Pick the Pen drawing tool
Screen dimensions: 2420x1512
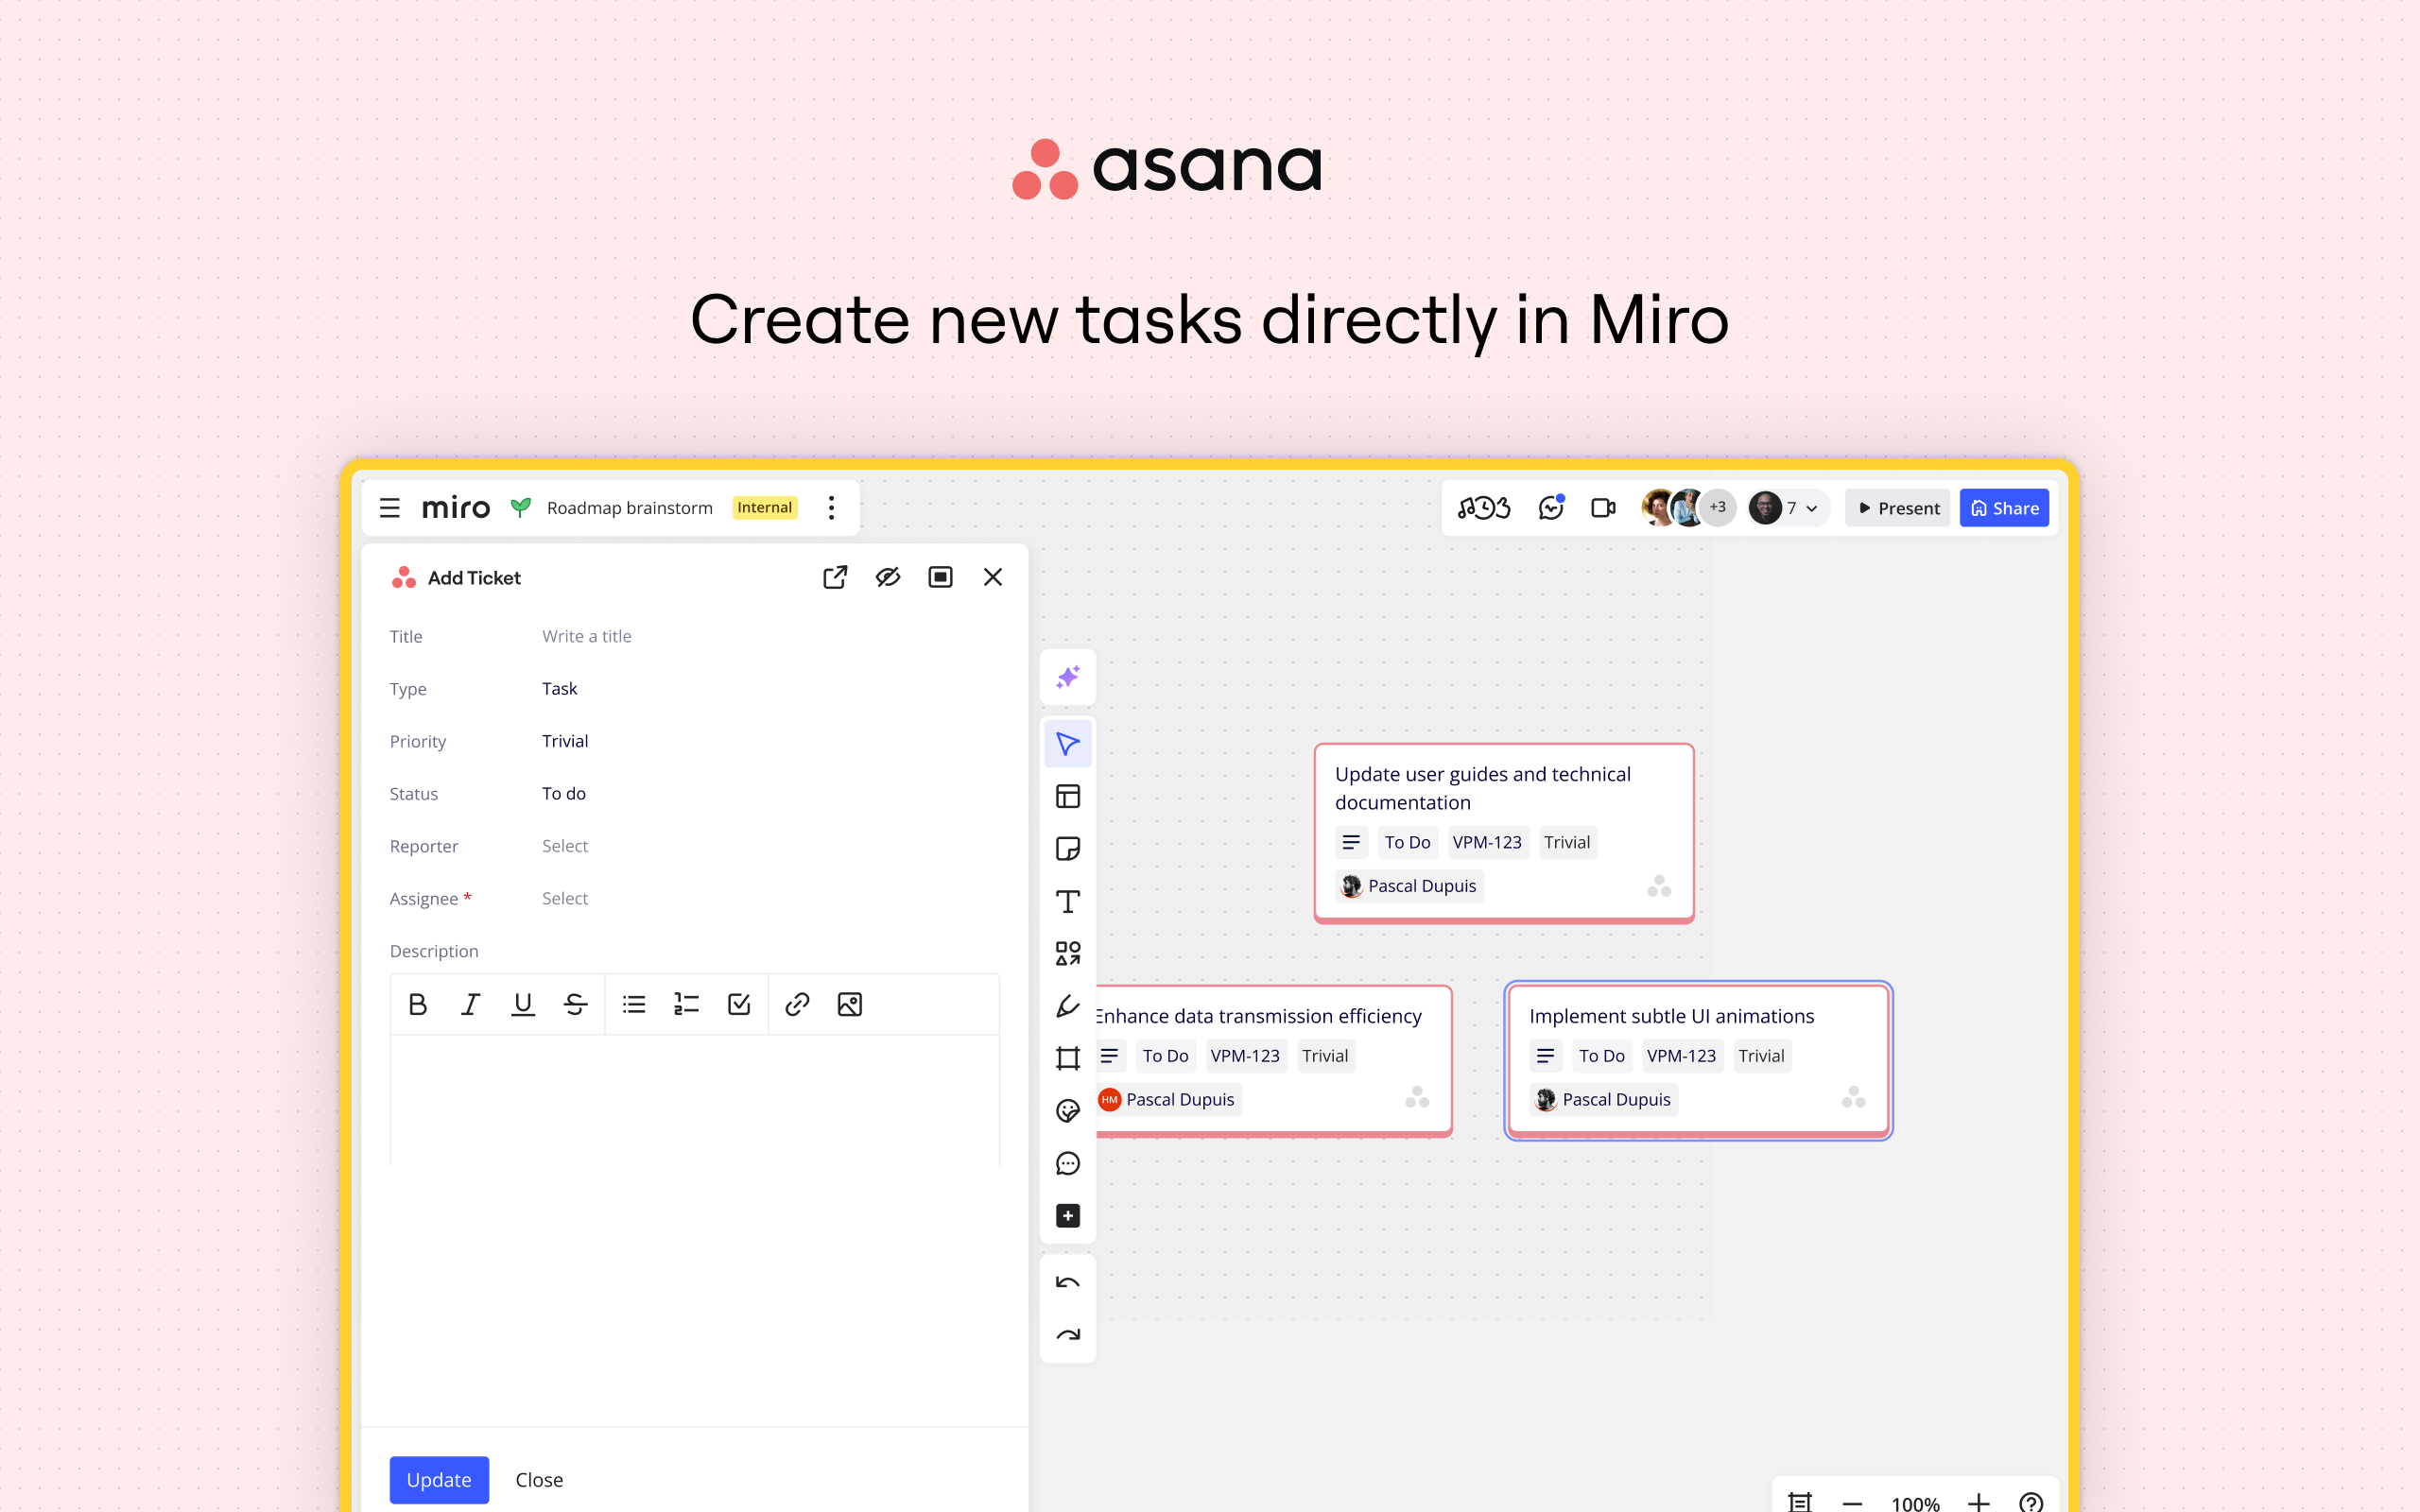(1068, 1006)
